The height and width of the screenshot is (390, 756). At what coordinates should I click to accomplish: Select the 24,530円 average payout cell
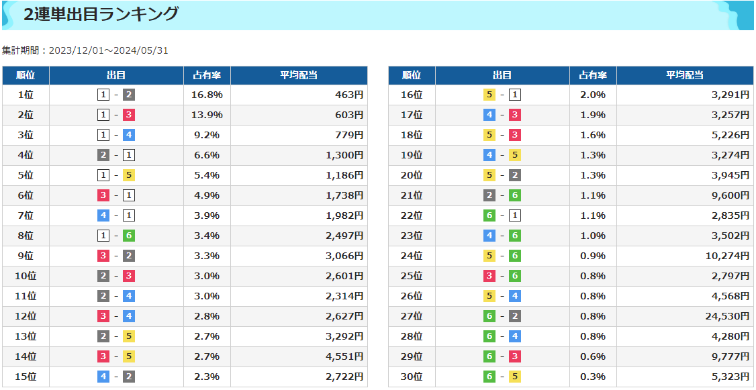[726, 316]
